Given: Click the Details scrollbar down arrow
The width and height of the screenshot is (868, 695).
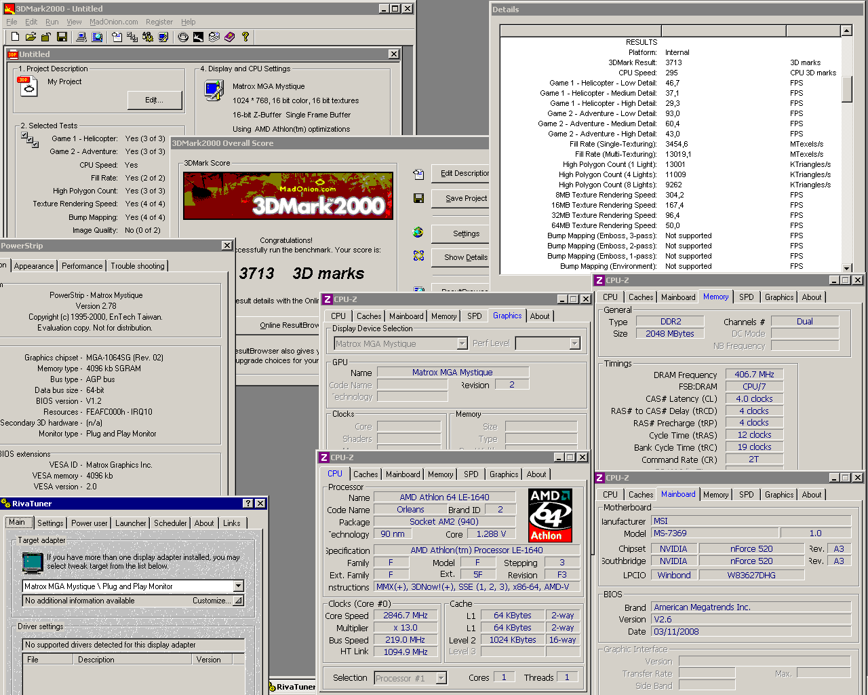Looking at the screenshot, I should pyautogui.click(x=846, y=268).
